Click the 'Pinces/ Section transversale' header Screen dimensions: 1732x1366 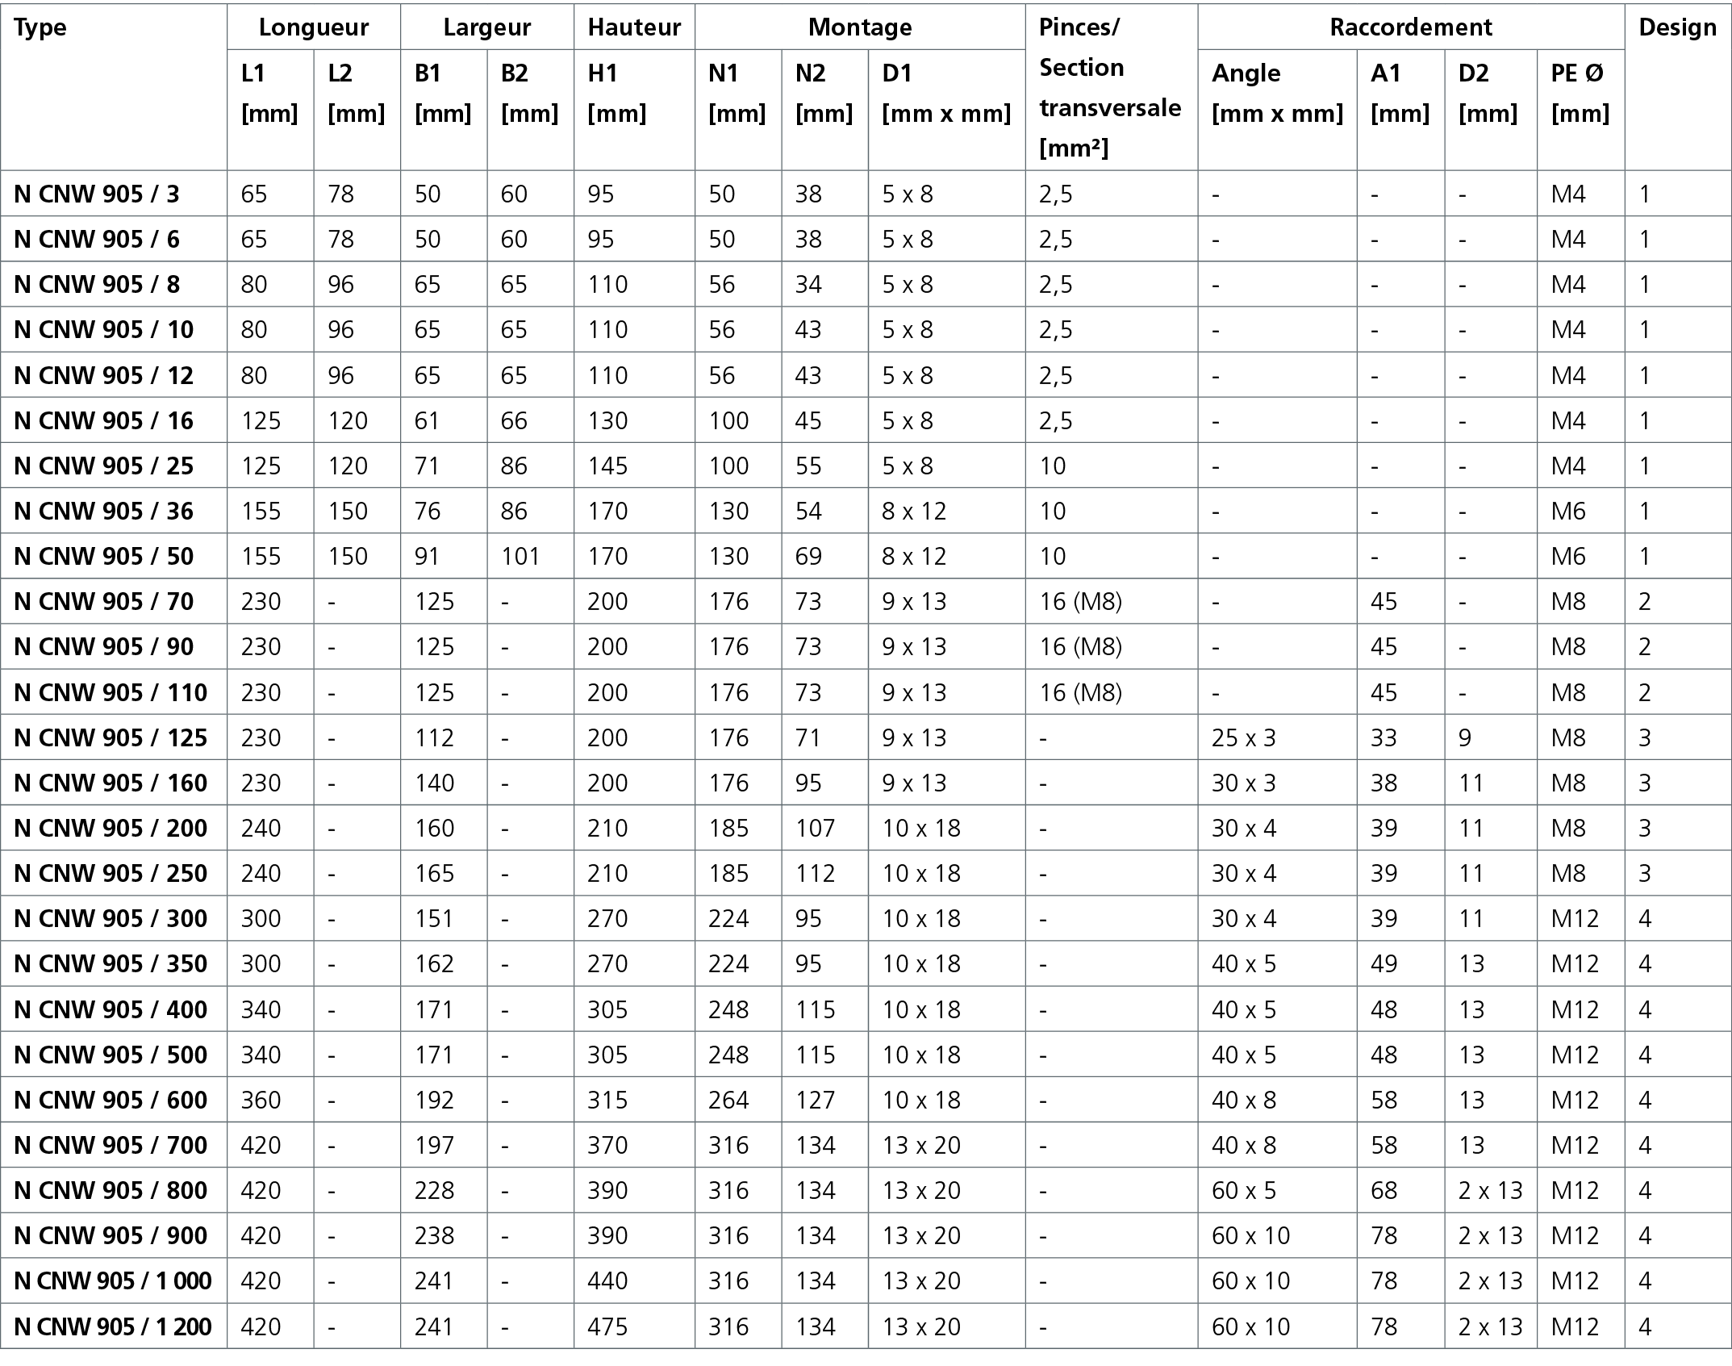(x=1110, y=87)
